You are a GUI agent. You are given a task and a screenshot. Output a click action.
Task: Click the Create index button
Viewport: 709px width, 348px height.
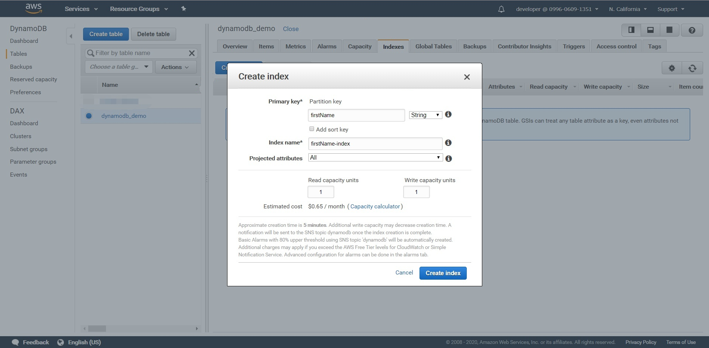[x=443, y=273]
